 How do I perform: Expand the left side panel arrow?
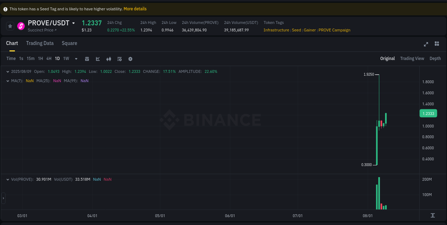(x=3, y=198)
